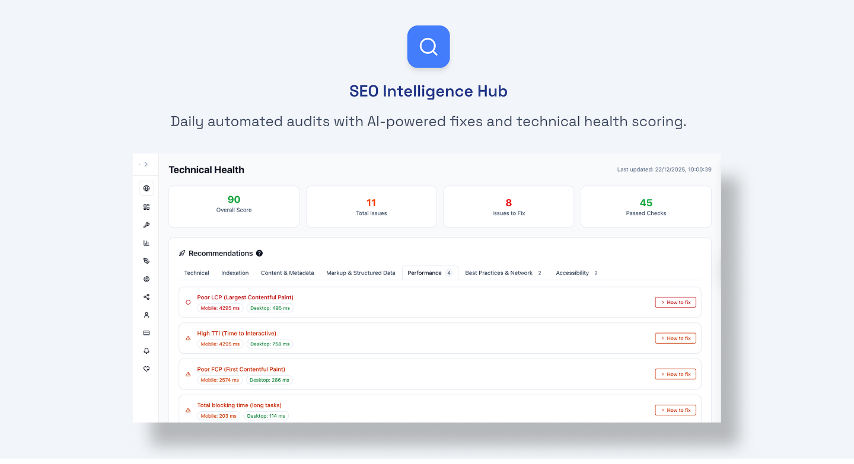The height and width of the screenshot is (464, 854).
Task: Click the blue magnifier logo above the title
Action: coord(428,46)
